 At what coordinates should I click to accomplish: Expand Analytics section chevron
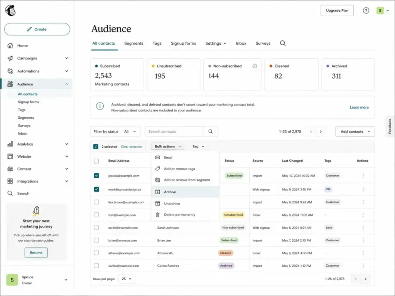(x=66, y=144)
